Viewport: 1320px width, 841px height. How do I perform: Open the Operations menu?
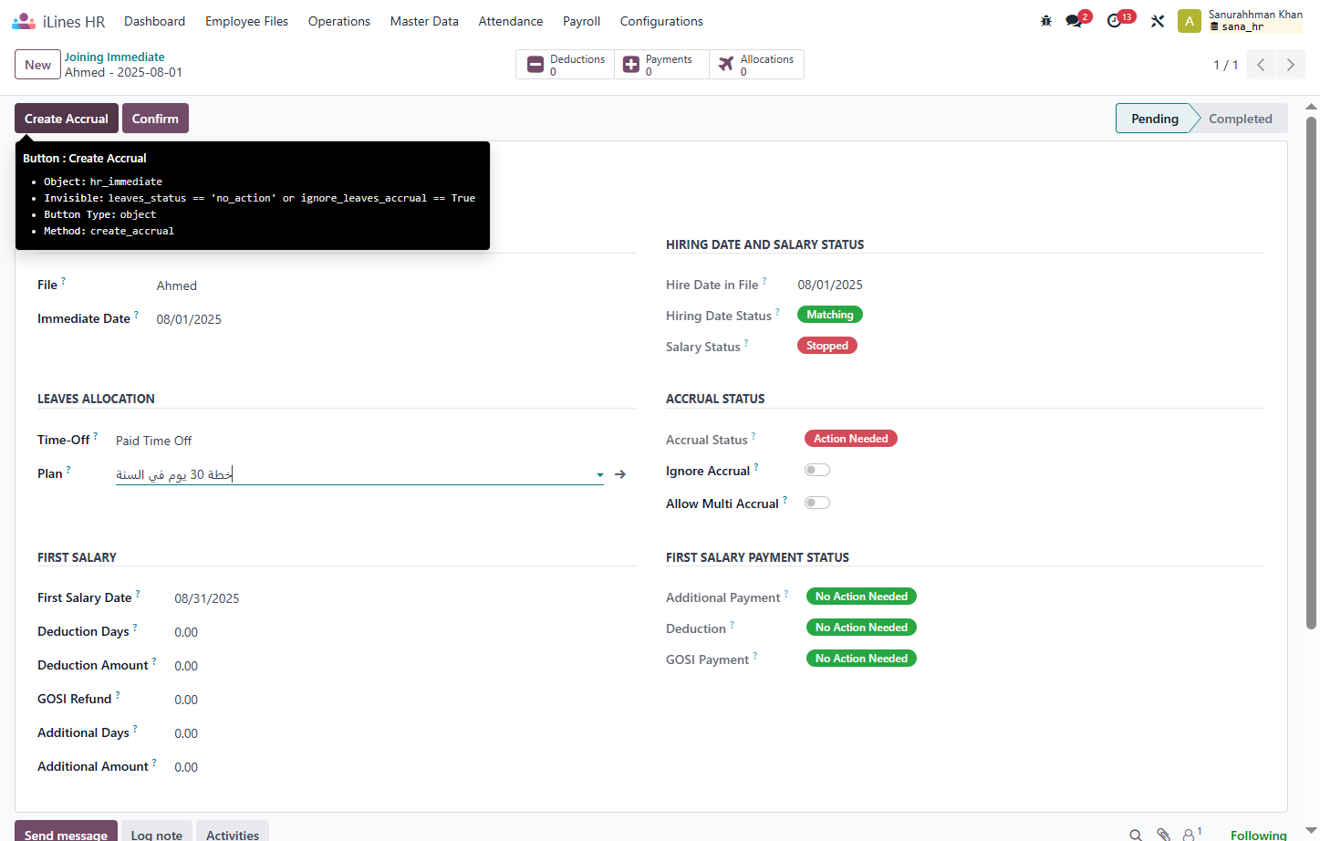339,21
